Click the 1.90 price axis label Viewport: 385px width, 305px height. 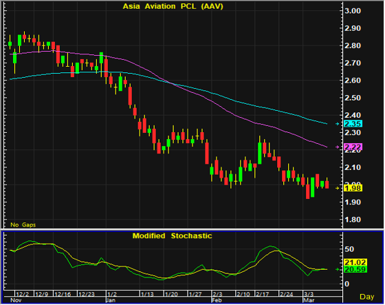353,202
